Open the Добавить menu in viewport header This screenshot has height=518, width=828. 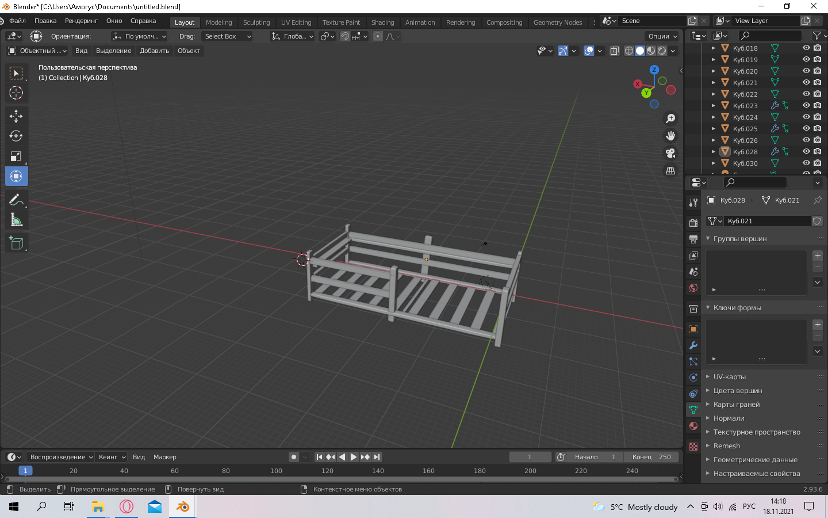(154, 51)
